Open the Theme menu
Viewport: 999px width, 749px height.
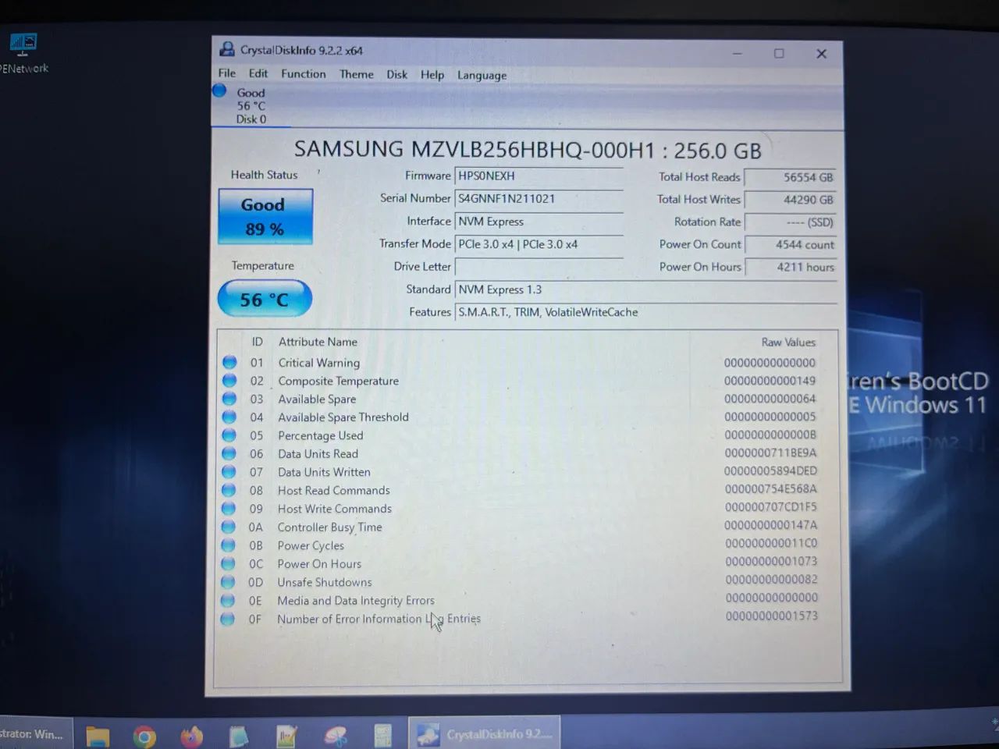[356, 74]
